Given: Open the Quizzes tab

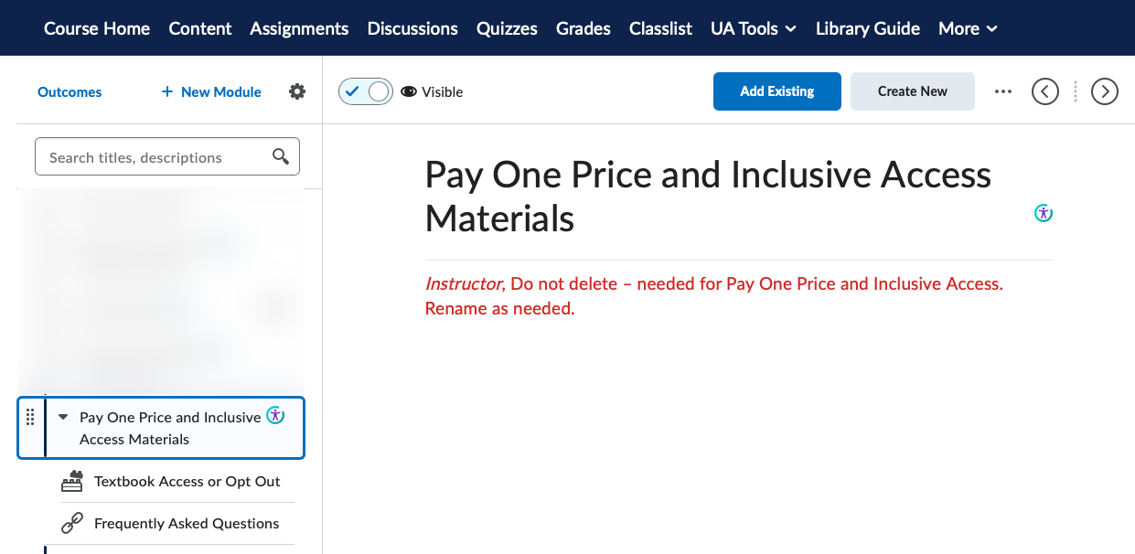Looking at the screenshot, I should tap(507, 28).
